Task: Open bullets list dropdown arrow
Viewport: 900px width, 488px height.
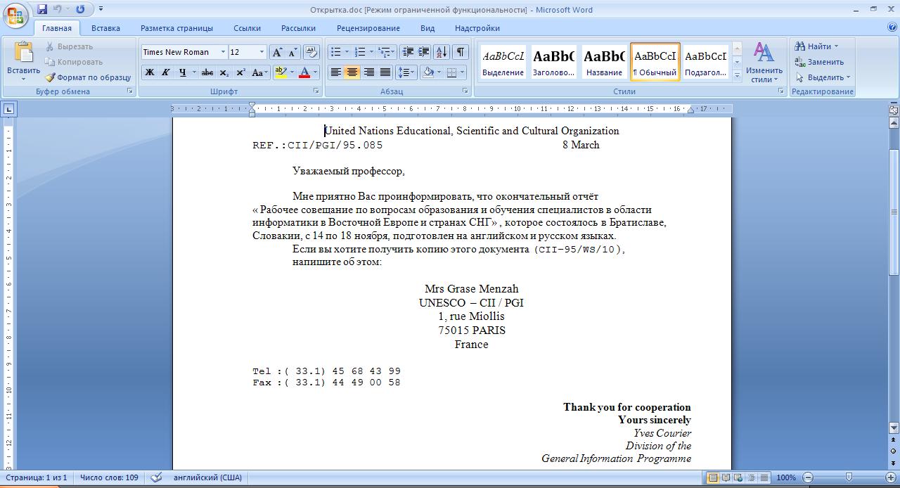Action: pos(347,52)
